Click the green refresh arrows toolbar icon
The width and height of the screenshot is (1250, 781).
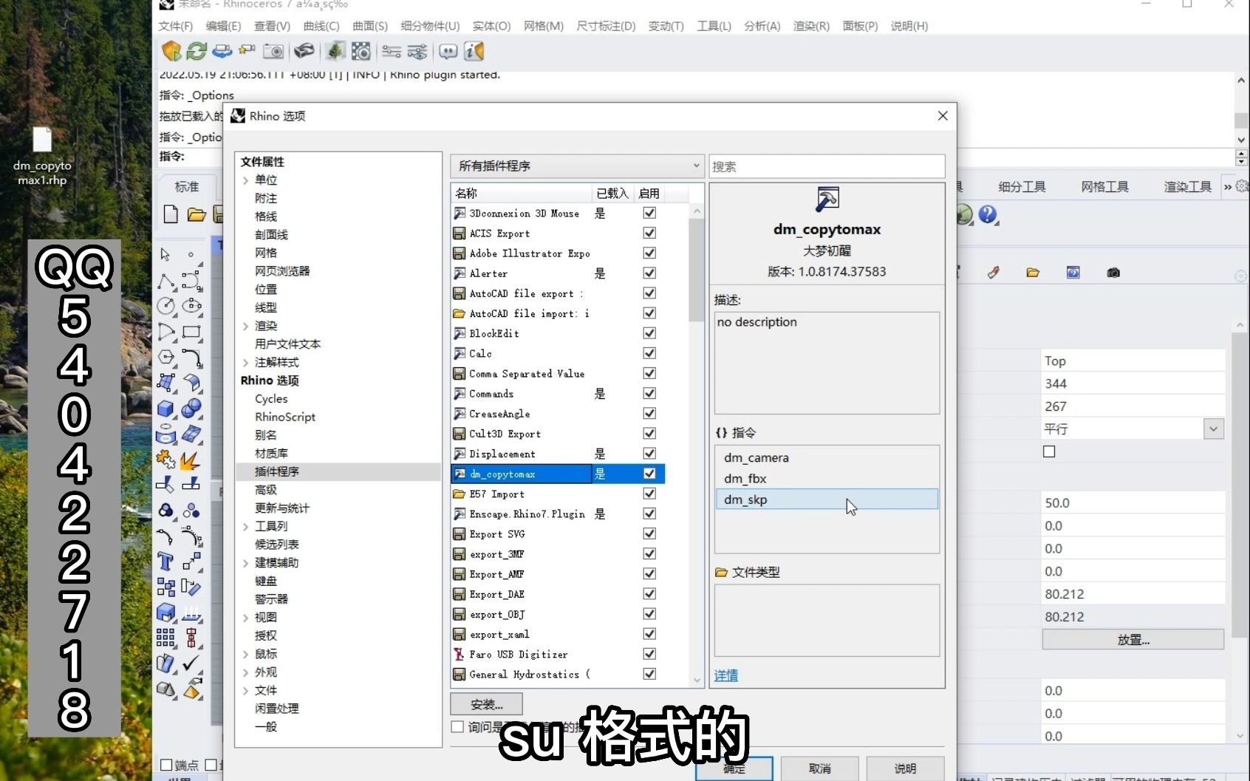[197, 51]
